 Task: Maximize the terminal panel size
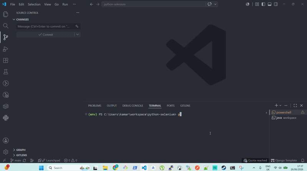point(295,106)
